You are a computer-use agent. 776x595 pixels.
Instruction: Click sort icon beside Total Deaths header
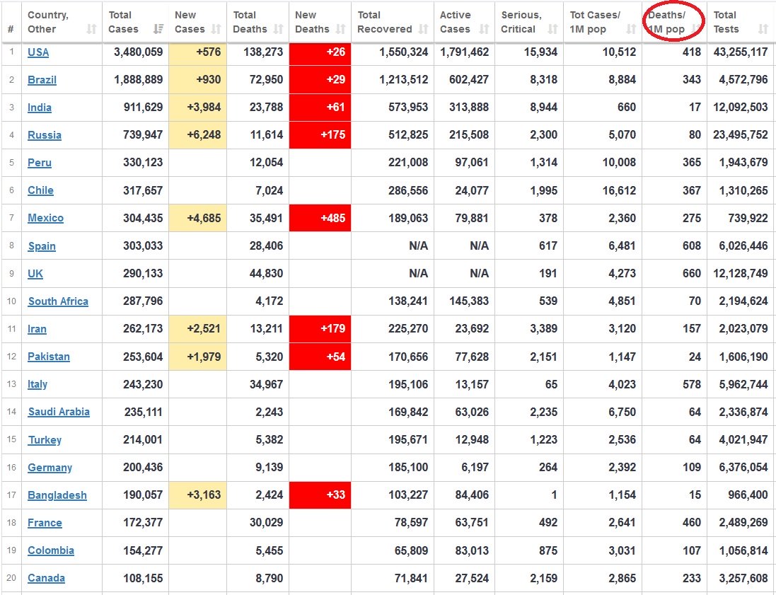tap(279, 29)
